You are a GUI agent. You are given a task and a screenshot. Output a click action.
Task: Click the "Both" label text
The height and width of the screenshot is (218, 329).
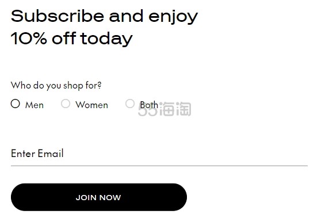click(x=149, y=105)
